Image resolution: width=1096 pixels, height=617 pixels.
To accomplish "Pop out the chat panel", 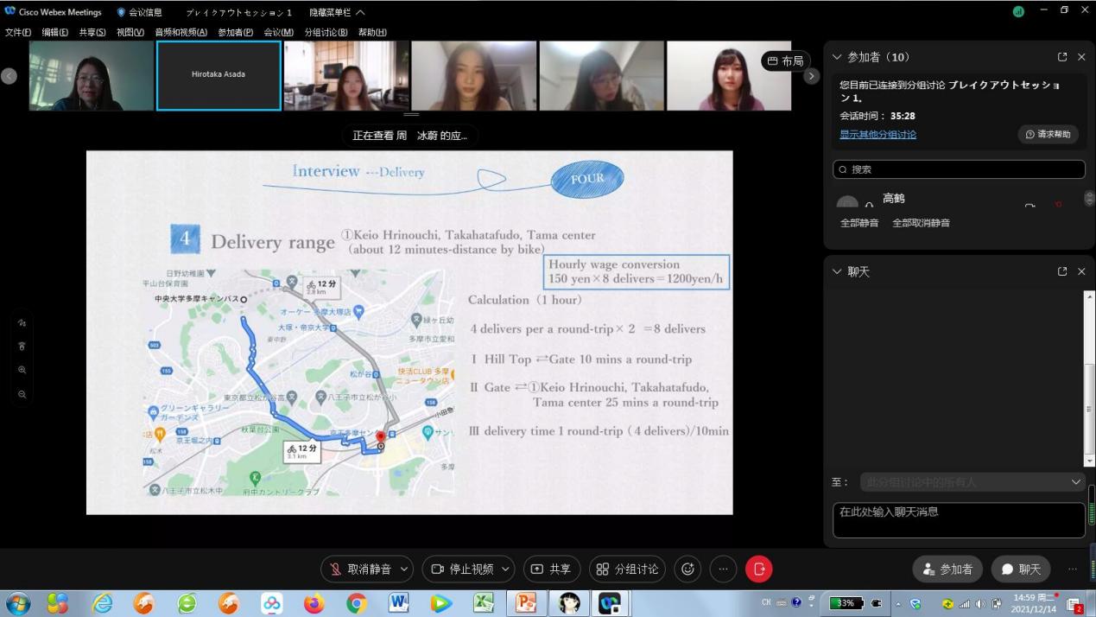I will [1062, 271].
